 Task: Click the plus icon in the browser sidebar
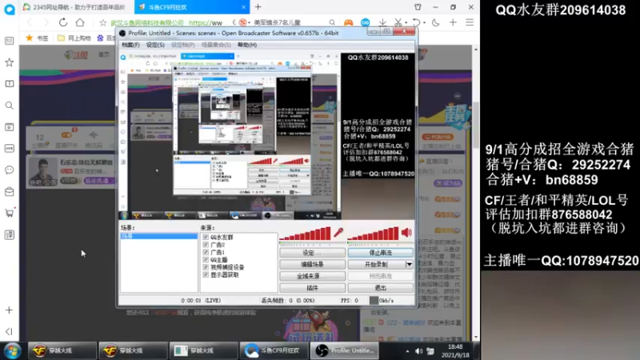pos(9,310)
